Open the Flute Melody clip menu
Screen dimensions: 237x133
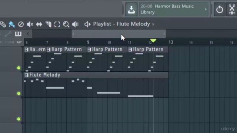tap(27, 75)
